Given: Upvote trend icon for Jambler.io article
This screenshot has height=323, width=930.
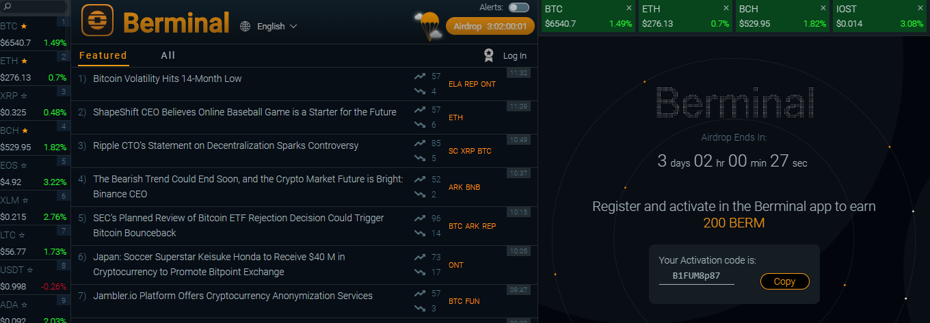Looking at the screenshot, I should (x=420, y=294).
